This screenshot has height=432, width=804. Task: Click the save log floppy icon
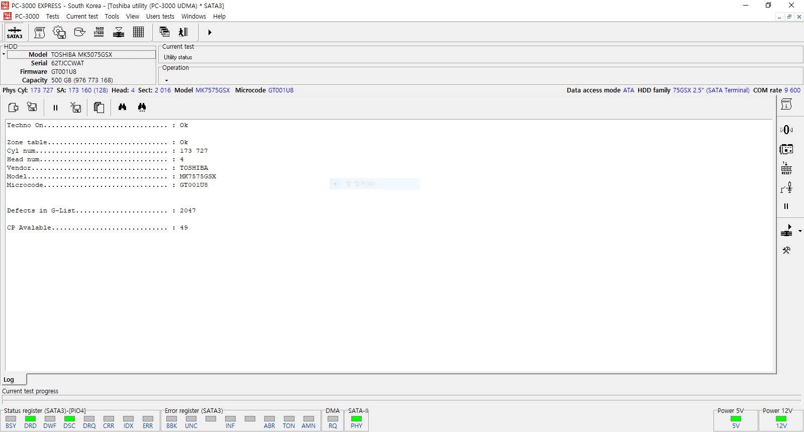pyautogui.click(x=32, y=107)
